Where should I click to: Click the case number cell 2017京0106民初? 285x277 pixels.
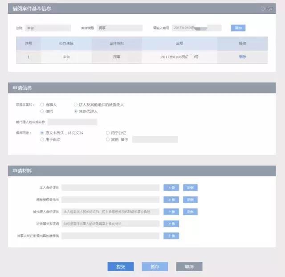click(179, 57)
